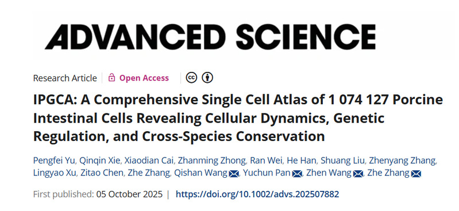Screen dimensions: 459x211
Task: Click the Lingyao Xu author name
Action: point(55,173)
